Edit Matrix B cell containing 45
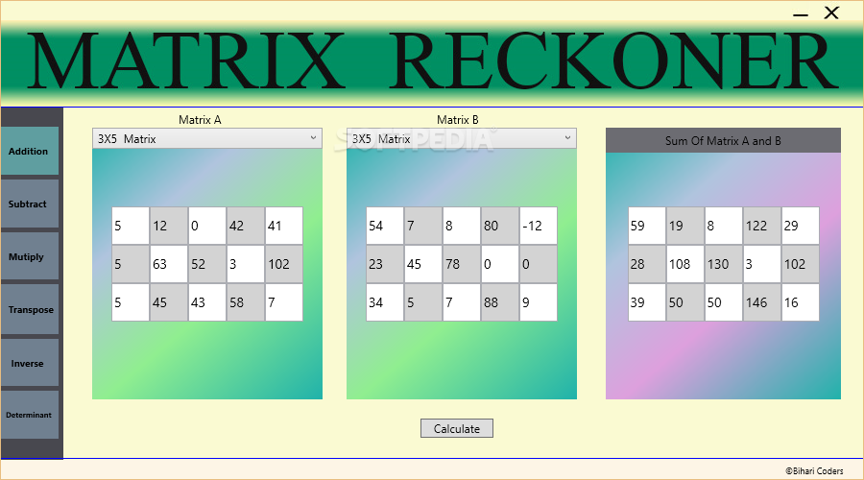Screen dimensions: 864x480 click(x=423, y=264)
